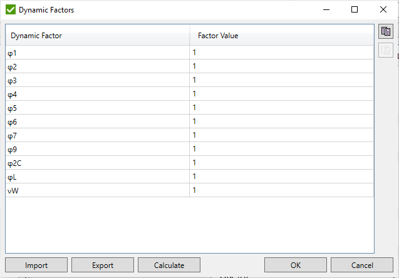Image resolution: width=399 pixels, height=278 pixels.
Task: Select the φ6 row label
Action: 97,121
